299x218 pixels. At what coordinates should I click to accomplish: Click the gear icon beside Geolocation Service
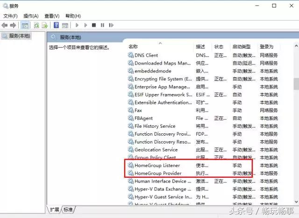pyautogui.click(x=131, y=150)
